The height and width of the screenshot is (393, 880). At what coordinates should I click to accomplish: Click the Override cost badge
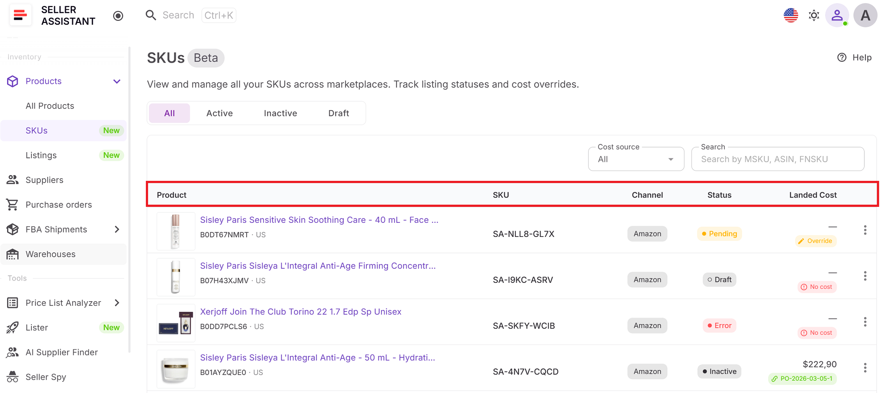click(815, 241)
